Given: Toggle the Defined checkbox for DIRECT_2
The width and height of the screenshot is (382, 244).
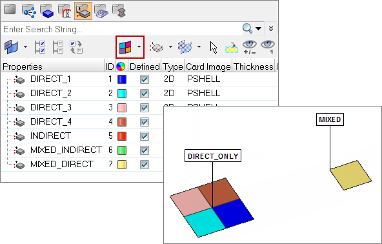Looking at the screenshot, I should pos(145,94).
